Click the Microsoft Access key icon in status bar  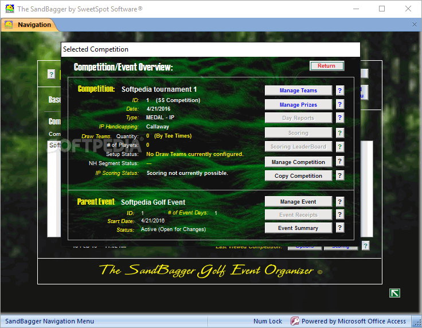tap(295, 321)
